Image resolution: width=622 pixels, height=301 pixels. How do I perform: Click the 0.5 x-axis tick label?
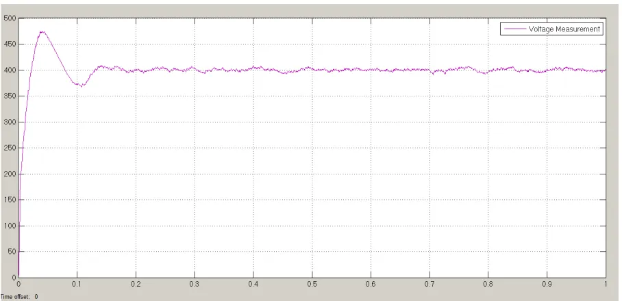coord(312,284)
